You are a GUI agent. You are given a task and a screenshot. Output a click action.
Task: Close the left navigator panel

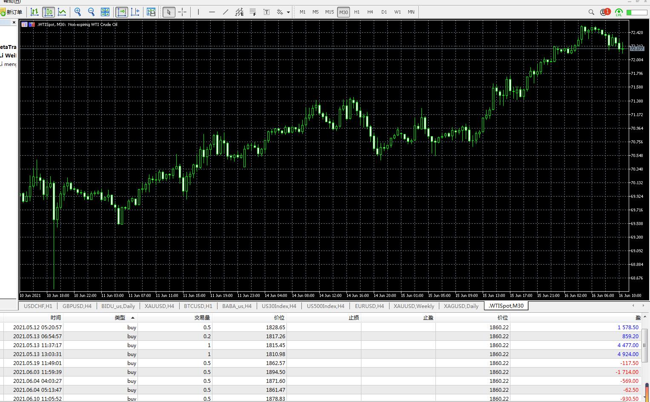(x=14, y=23)
